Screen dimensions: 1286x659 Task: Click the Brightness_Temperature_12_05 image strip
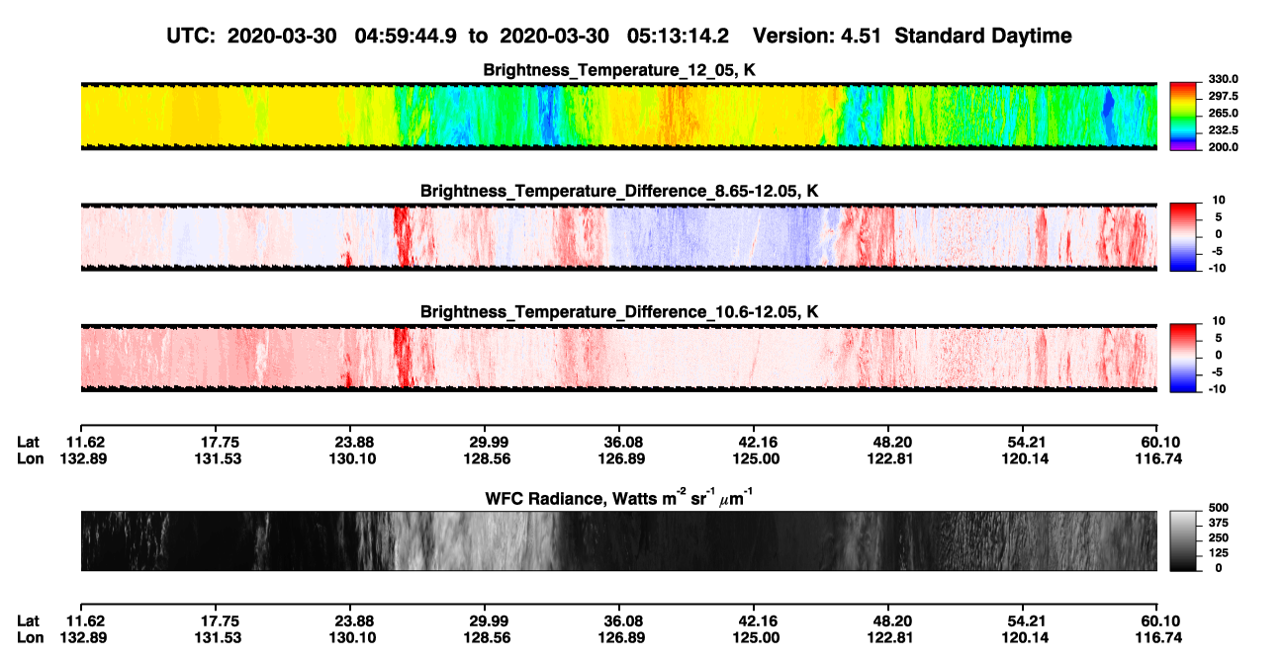(618, 116)
